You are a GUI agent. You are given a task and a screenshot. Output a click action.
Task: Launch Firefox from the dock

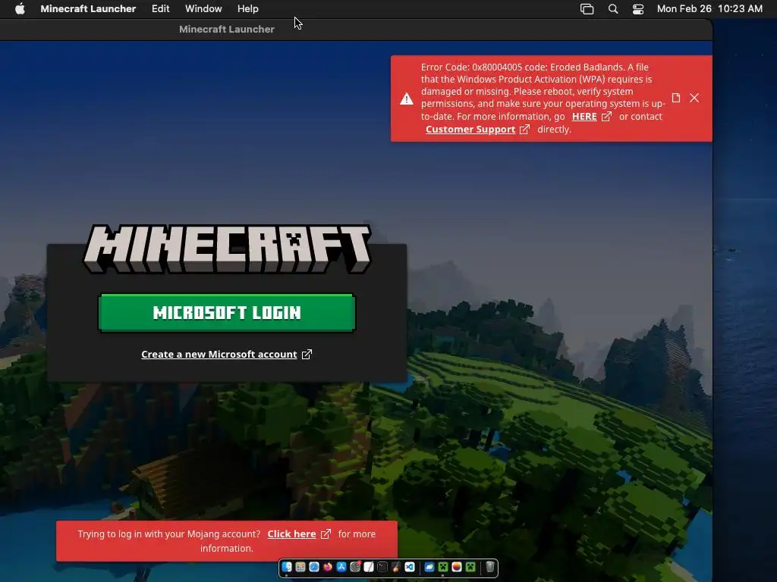[x=328, y=567]
